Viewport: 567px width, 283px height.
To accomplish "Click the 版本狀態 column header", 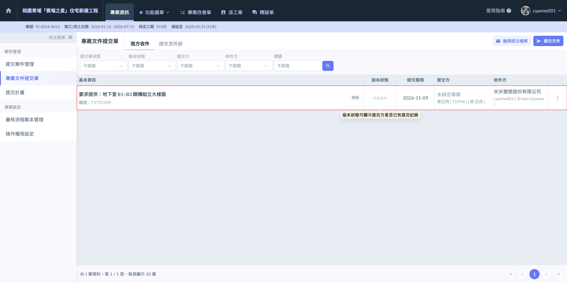I will pos(380,80).
